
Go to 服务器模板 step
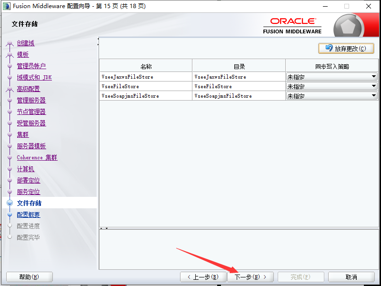(x=31, y=146)
